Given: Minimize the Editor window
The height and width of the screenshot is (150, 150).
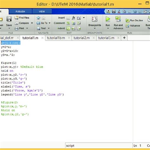Looking at the screenshot, I should click(140, 4).
